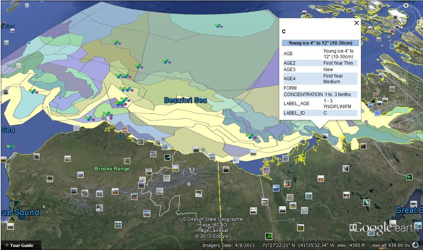Open the bright green aurora photo above the coordinates readout
The height and width of the screenshot is (250, 423).
[268, 236]
